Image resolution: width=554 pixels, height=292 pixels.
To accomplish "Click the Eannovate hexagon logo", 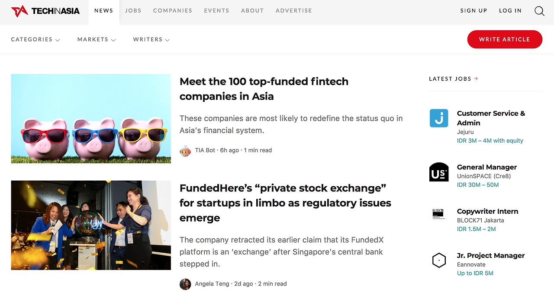I will (439, 260).
